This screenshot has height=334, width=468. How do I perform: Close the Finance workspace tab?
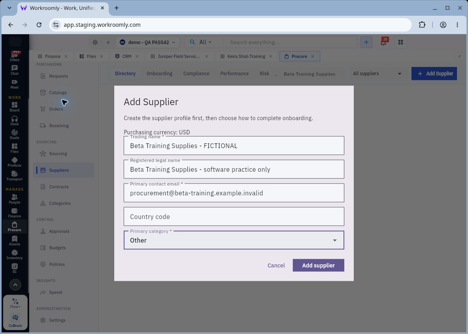coord(66,56)
